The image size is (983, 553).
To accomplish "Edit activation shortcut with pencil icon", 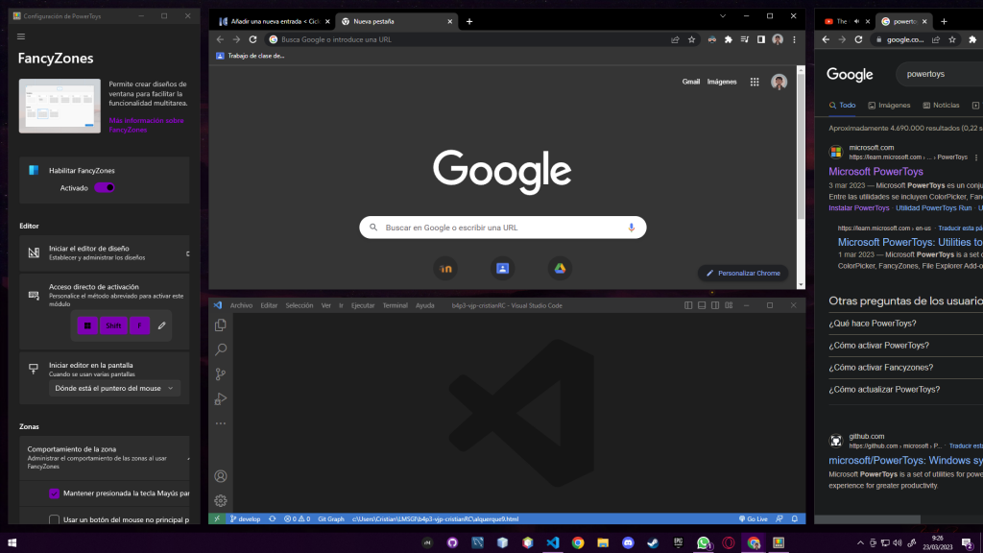I will click(x=161, y=325).
